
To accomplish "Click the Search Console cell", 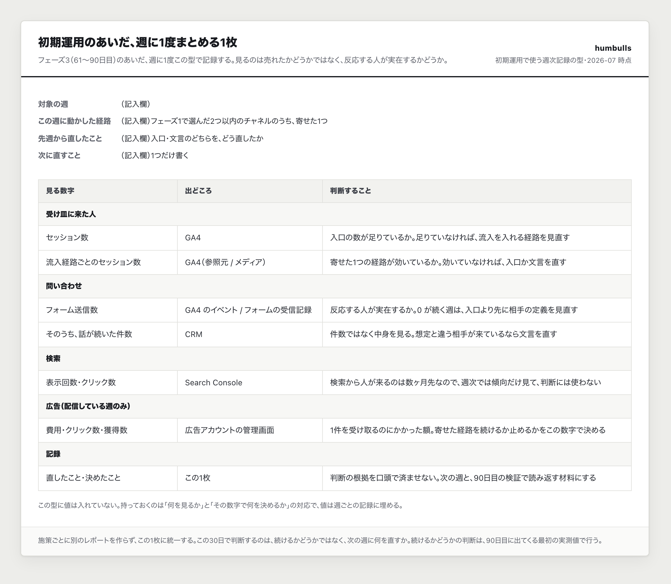I will pyautogui.click(x=250, y=383).
